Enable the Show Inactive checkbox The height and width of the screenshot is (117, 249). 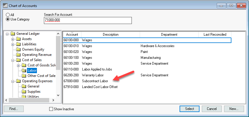(51, 109)
